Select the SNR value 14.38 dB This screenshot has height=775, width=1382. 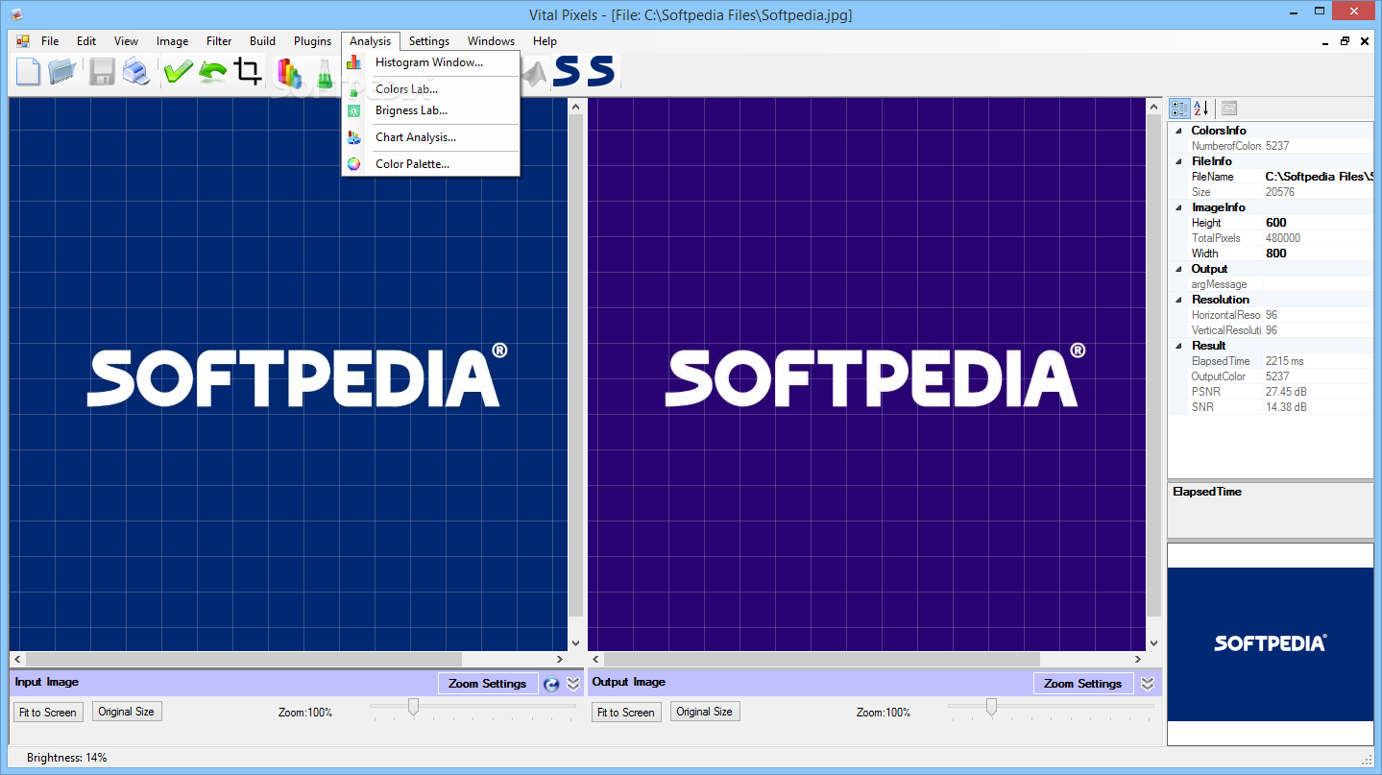1318,407
